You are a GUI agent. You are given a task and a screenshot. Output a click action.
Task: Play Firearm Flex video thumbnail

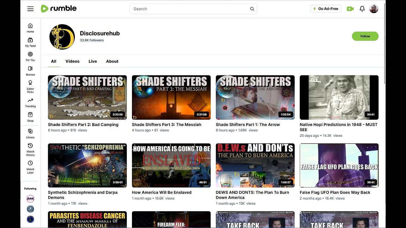click(x=171, y=219)
